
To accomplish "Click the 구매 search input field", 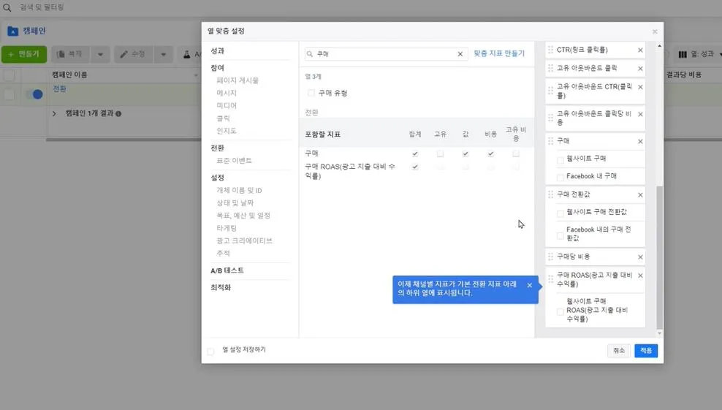I will 386,54.
